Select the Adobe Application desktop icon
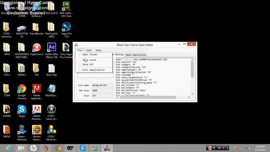 coord(37,92)
